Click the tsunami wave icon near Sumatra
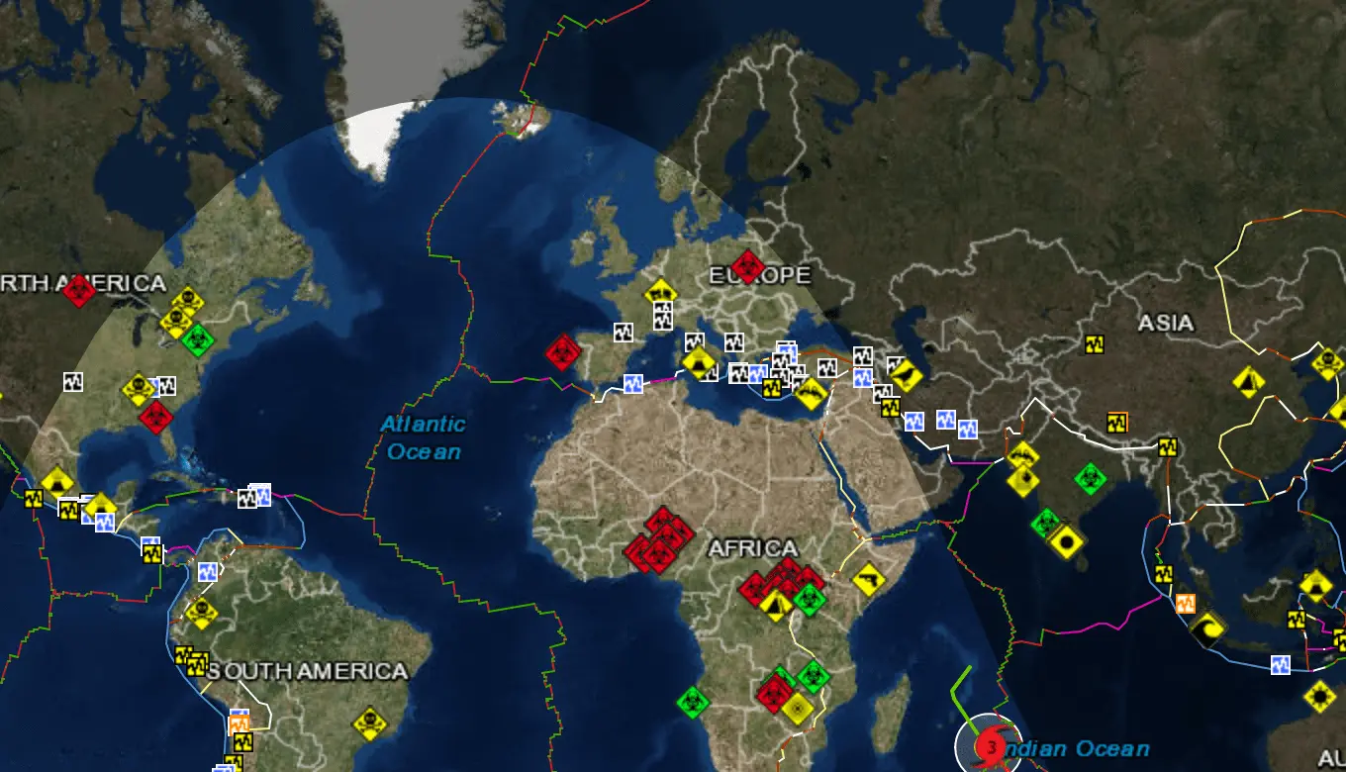The image size is (1346, 772). (1207, 627)
